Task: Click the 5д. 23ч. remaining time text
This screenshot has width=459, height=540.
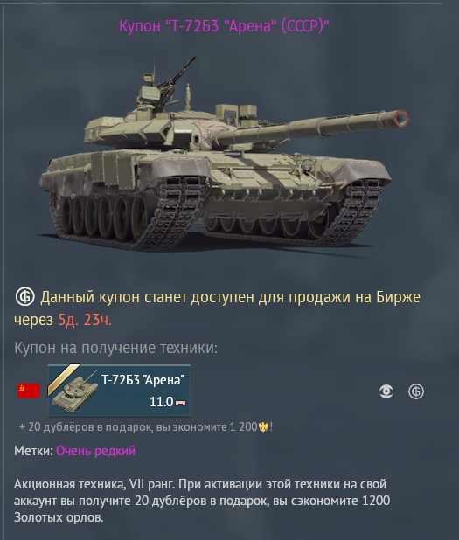Action: 85,320
